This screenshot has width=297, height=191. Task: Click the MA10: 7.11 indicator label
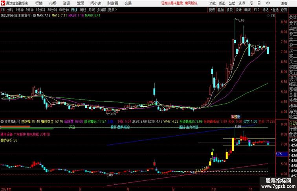(x=59, y=16)
